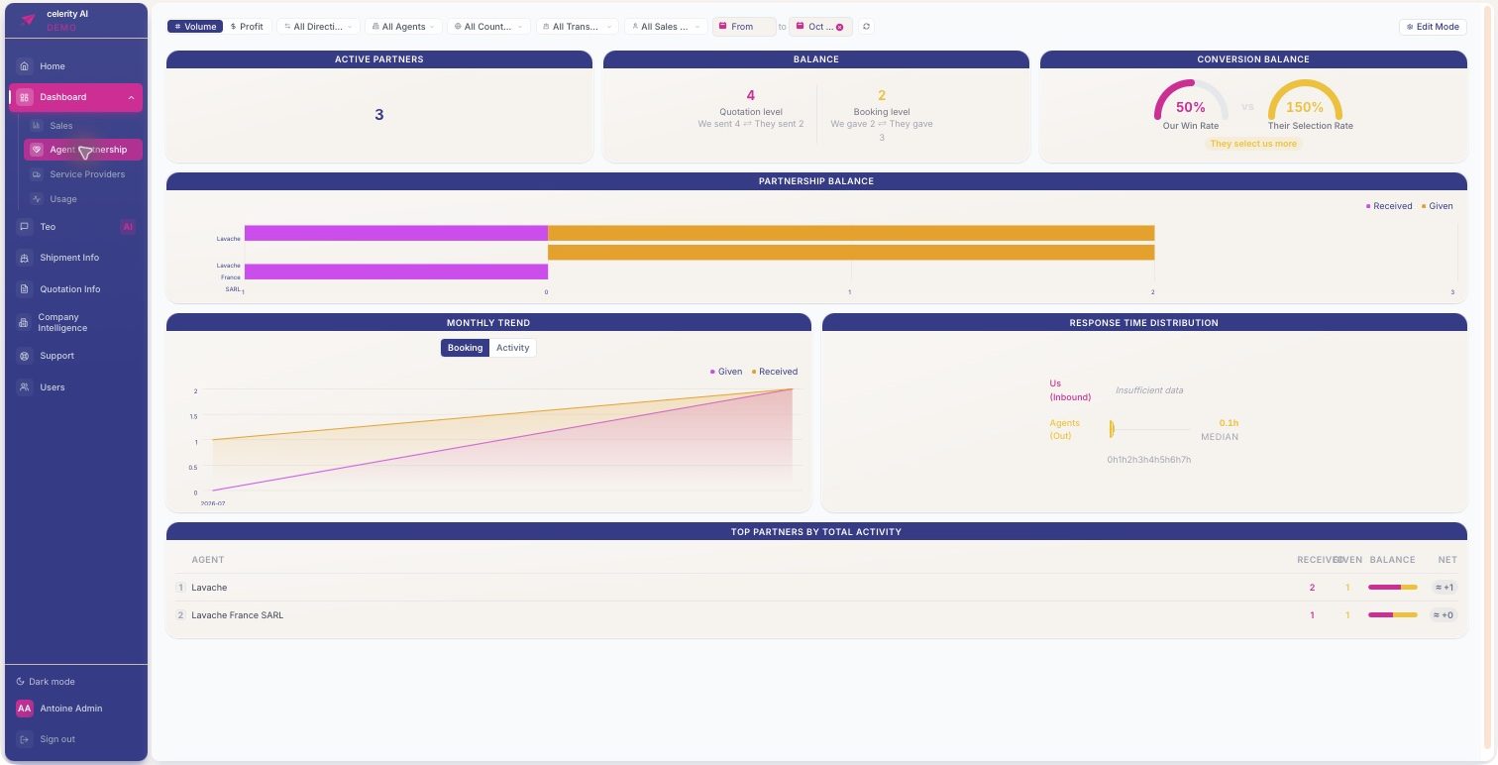Click the Users people icon
Screen dimensions: 1498x765
coord(25,387)
